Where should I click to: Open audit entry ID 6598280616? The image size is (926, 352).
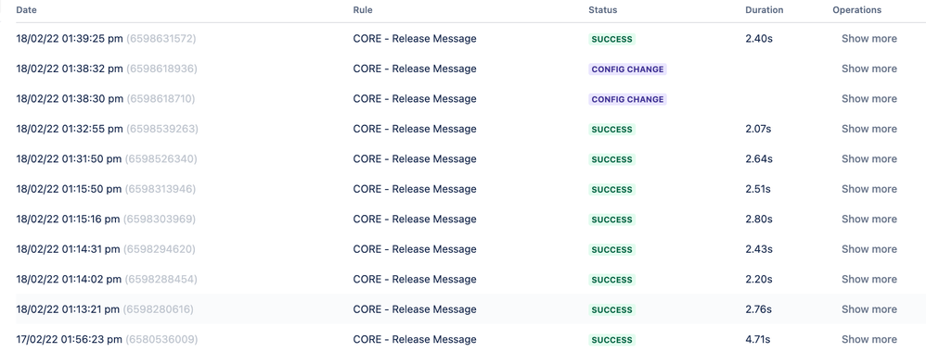pyautogui.click(x=159, y=309)
